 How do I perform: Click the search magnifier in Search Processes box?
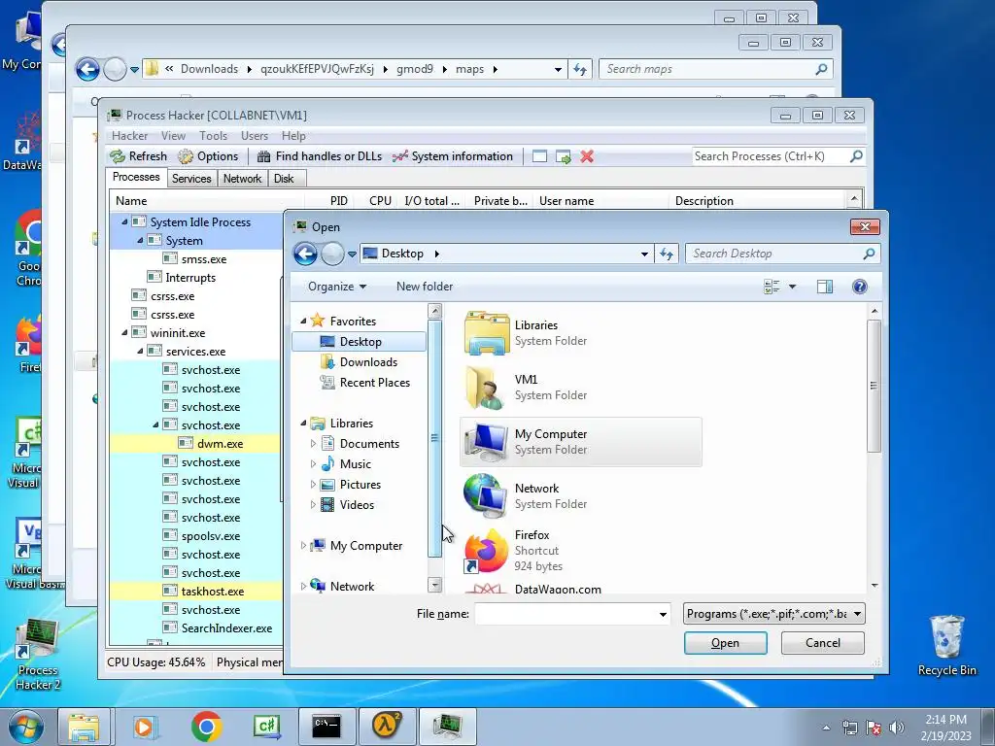click(856, 156)
